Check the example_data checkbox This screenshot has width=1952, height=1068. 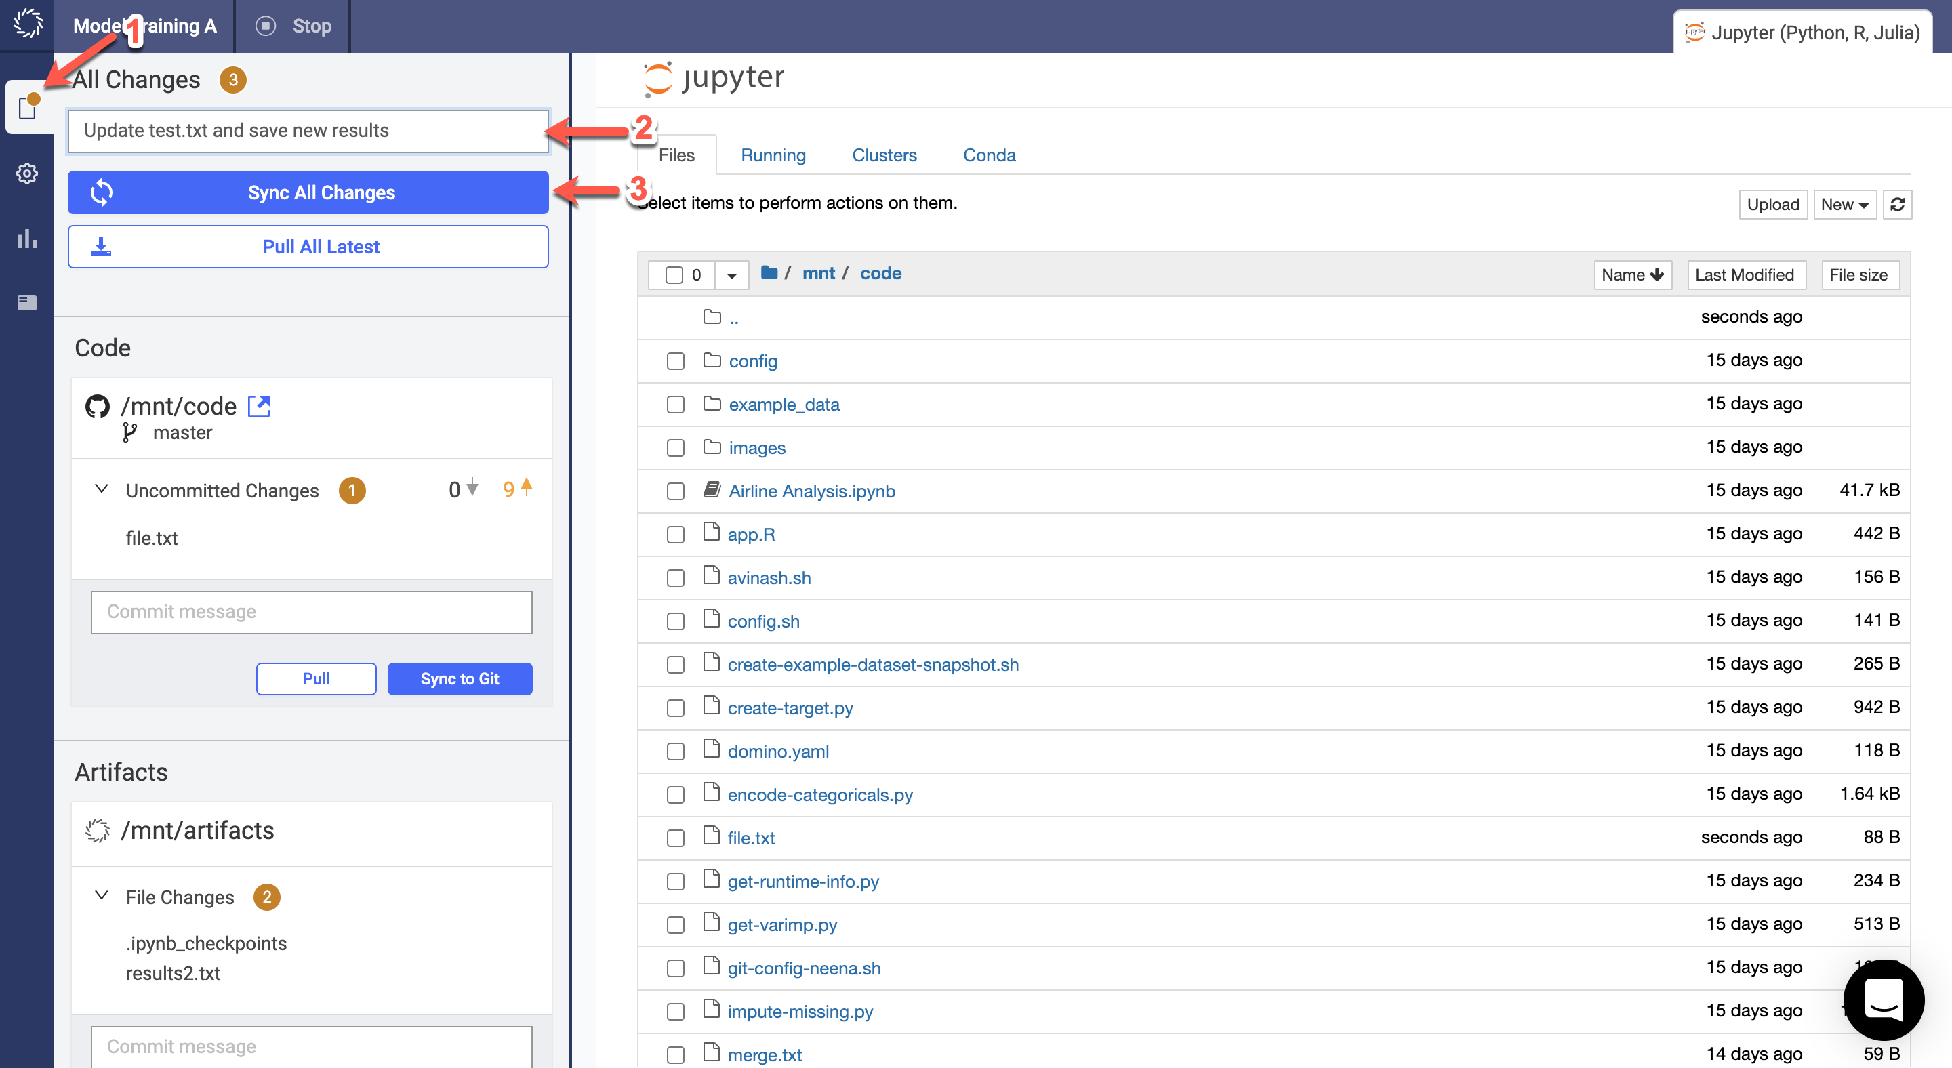pyautogui.click(x=675, y=405)
